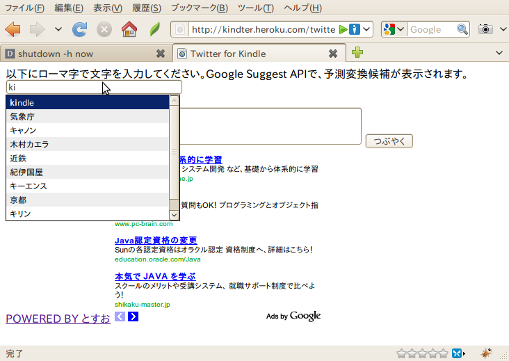Select the キリン suggestion

pos(88,214)
